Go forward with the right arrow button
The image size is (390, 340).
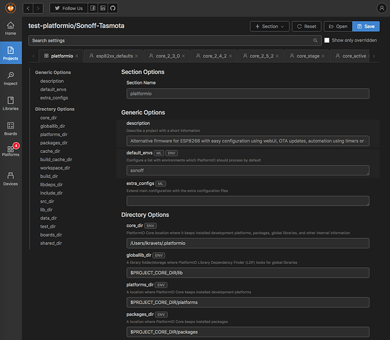[37, 8]
